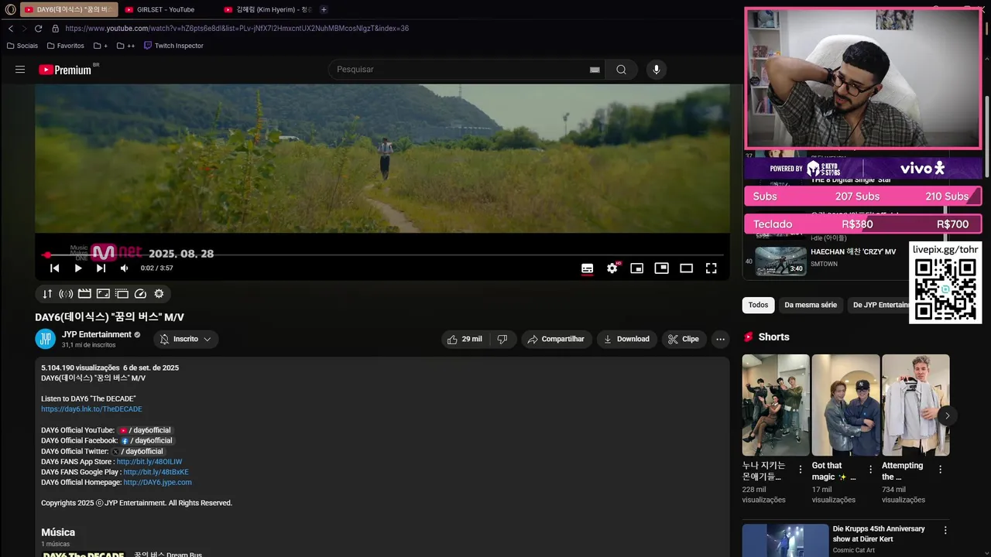Switch to the GIRLSET - YouTube tab

(x=165, y=9)
